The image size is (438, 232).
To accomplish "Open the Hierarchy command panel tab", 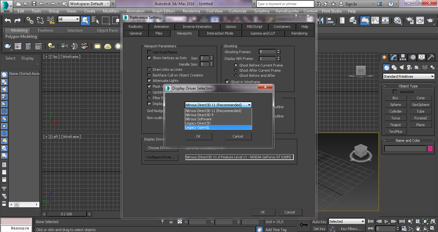I will click(x=403, y=57).
